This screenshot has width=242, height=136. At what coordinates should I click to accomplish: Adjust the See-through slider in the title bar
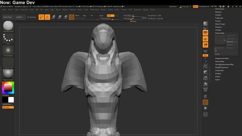[185, 6]
